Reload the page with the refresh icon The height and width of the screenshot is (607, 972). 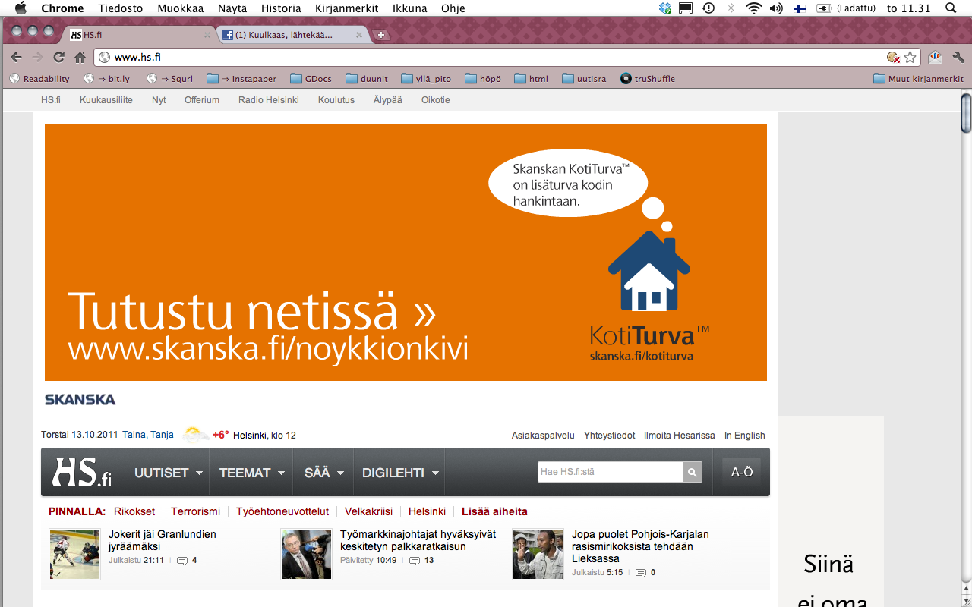[x=58, y=57]
